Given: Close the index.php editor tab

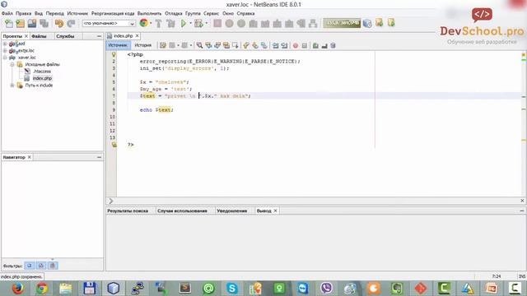Looking at the screenshot, I should (x=138, y=35).
